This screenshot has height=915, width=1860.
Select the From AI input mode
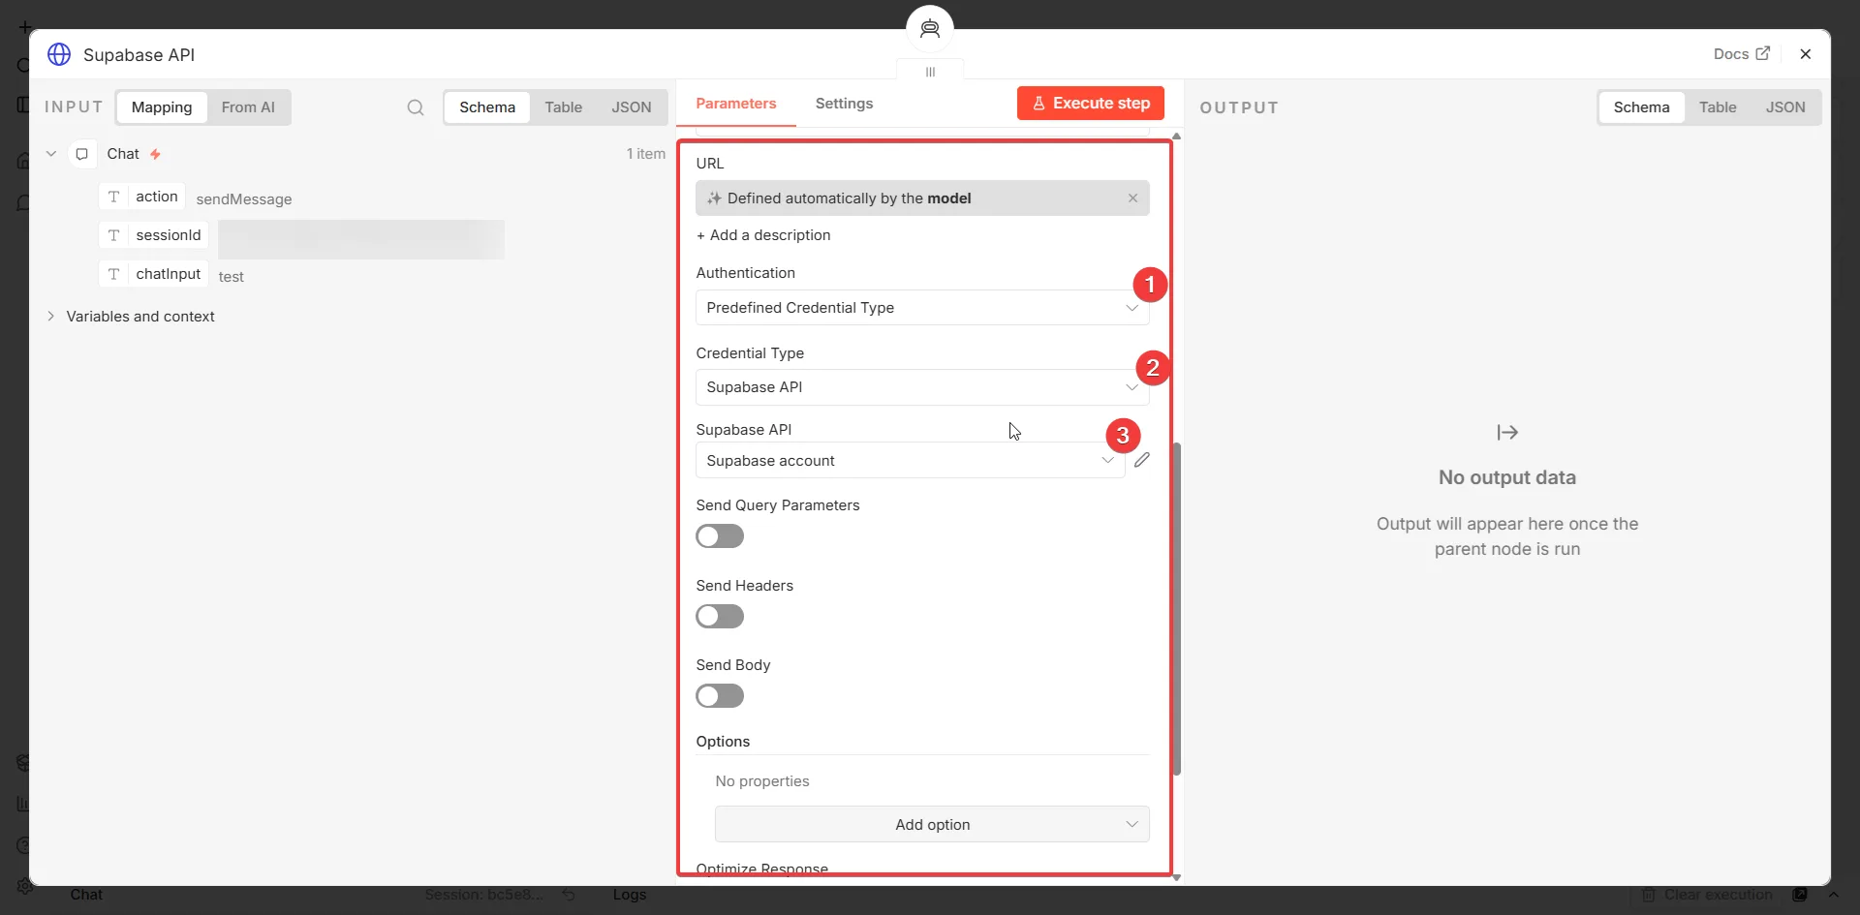click(248, 107)
